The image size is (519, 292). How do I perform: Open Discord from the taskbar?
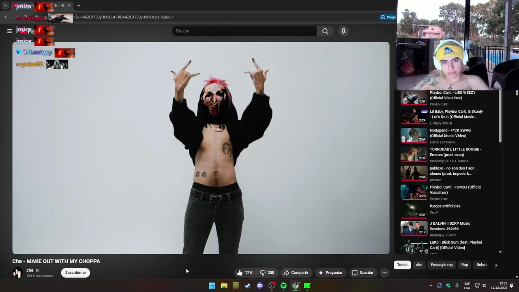pyautogui.click(x=260, y=286)
